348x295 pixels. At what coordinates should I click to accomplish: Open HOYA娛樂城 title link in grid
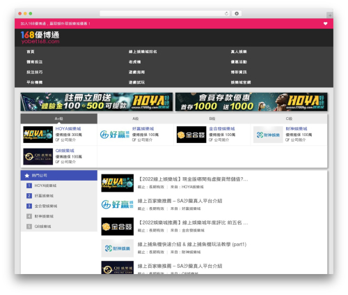point(68,128)
